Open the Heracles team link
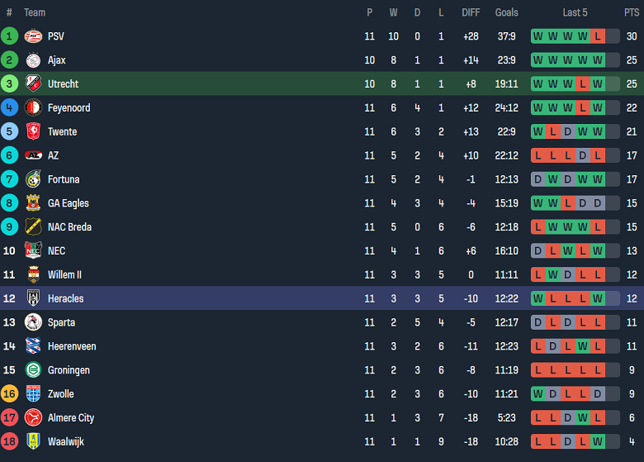 click(65, 298)
